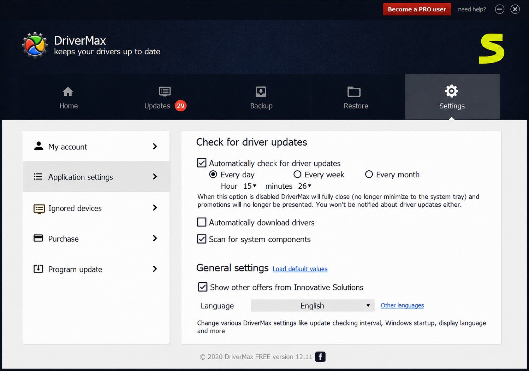Click the Program update download icon

(x=38, y=269)
